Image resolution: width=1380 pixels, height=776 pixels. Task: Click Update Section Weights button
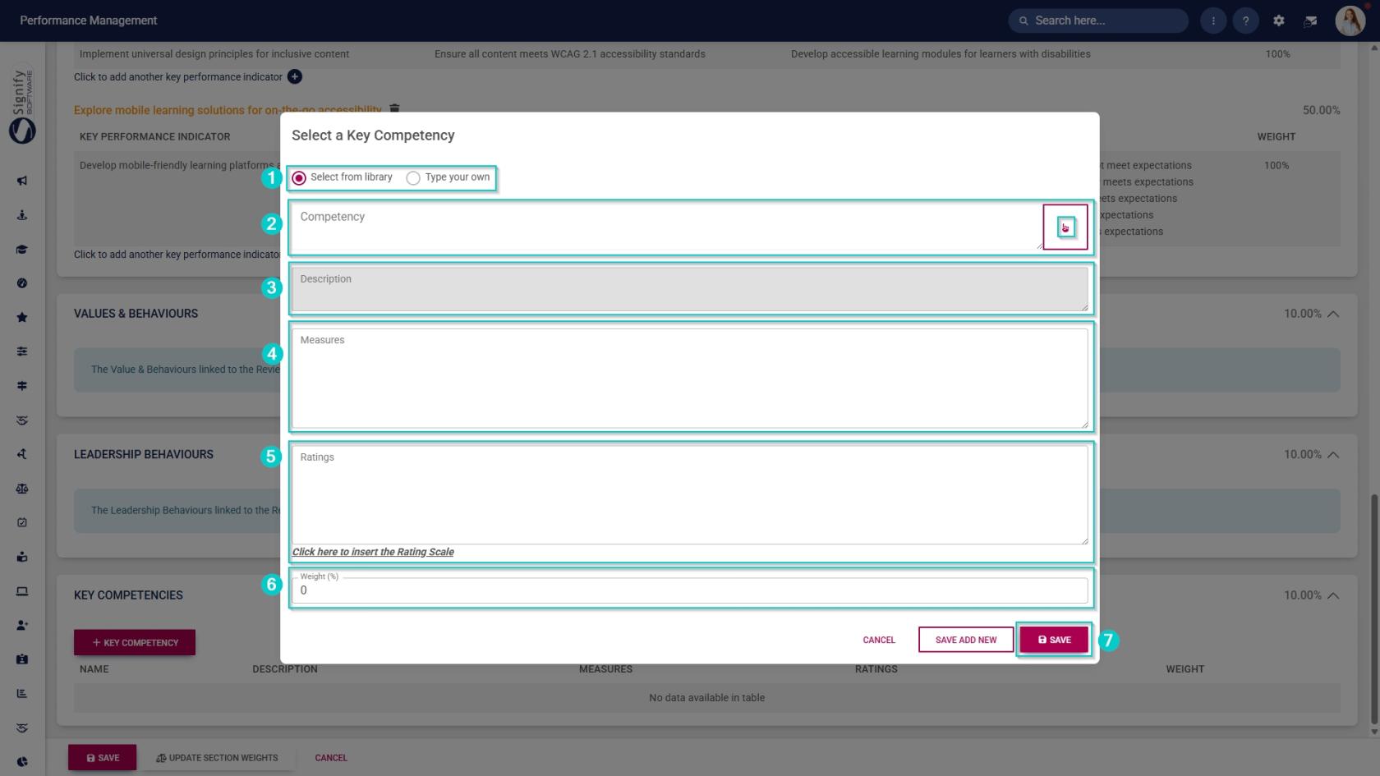pos(217,758)
